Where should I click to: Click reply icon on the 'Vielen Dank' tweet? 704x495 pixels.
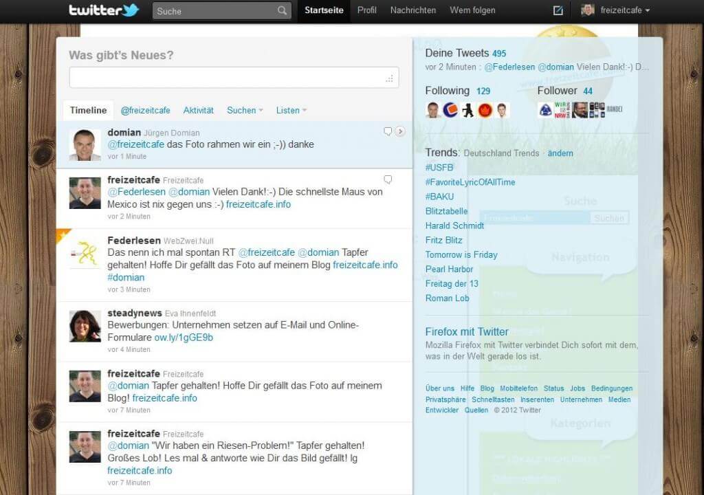[x=388, y=179]
